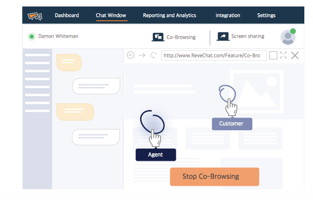Click the Customer hand pointer icon
313x200 pixels.
click(231, 107)
